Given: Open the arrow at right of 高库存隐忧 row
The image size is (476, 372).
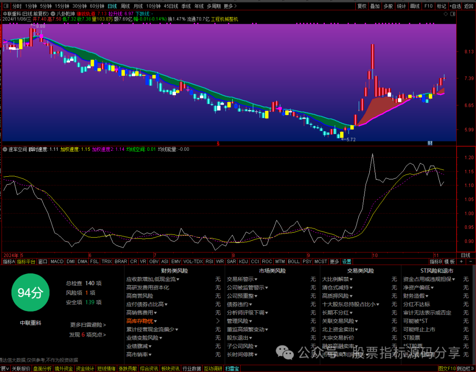Looking at the screenshot, I should 218,321.
